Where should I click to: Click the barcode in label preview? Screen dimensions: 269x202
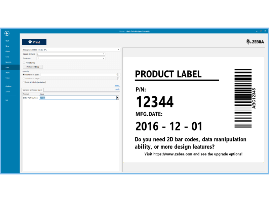pos(243,98)
